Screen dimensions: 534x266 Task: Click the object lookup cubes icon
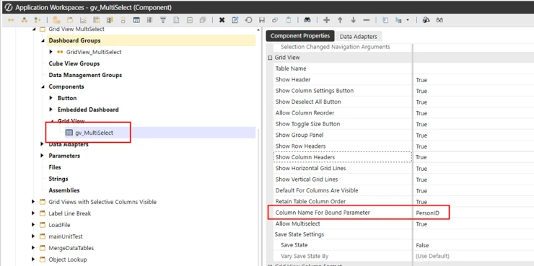[426, 20]
